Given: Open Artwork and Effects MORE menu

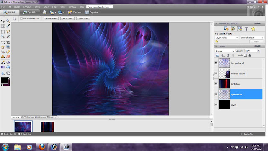Looking at the screenshot, I should [258, 23].
